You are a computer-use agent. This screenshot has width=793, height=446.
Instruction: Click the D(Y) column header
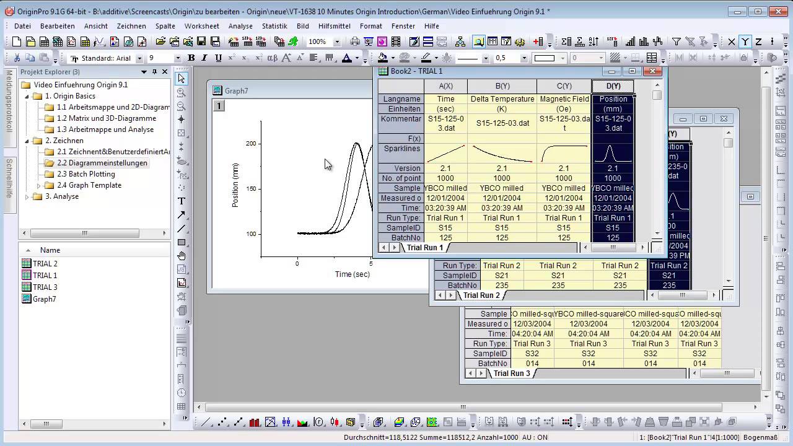coord(613,86)
